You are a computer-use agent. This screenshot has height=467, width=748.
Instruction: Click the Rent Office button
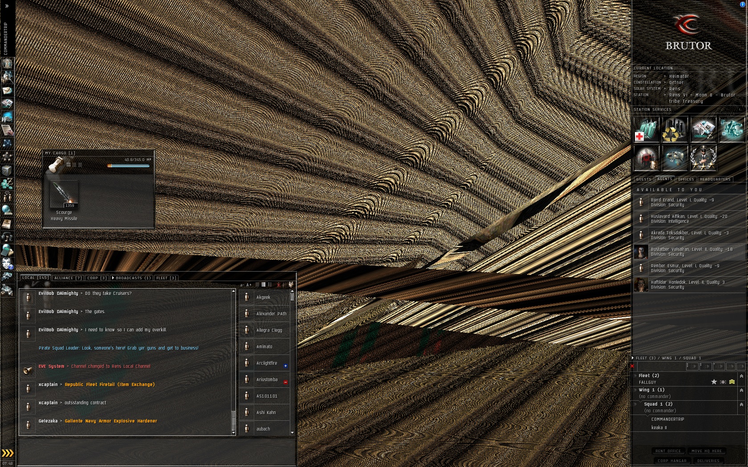pyautogui.click(x=668, y=451)
